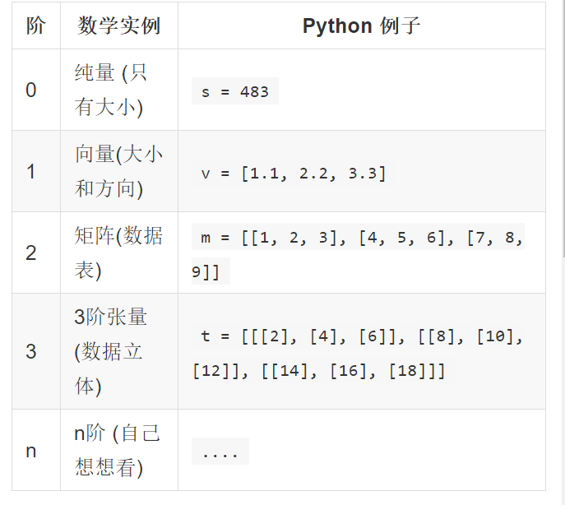The width and height of the screenshot is (565, 505).
Task: Click the 数学实例 column header
Action: tap(118, 25)
